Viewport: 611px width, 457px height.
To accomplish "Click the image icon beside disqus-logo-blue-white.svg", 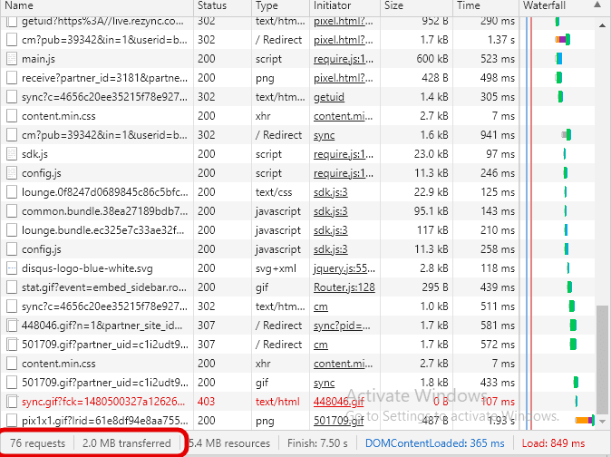I will [x=12, y=268].
